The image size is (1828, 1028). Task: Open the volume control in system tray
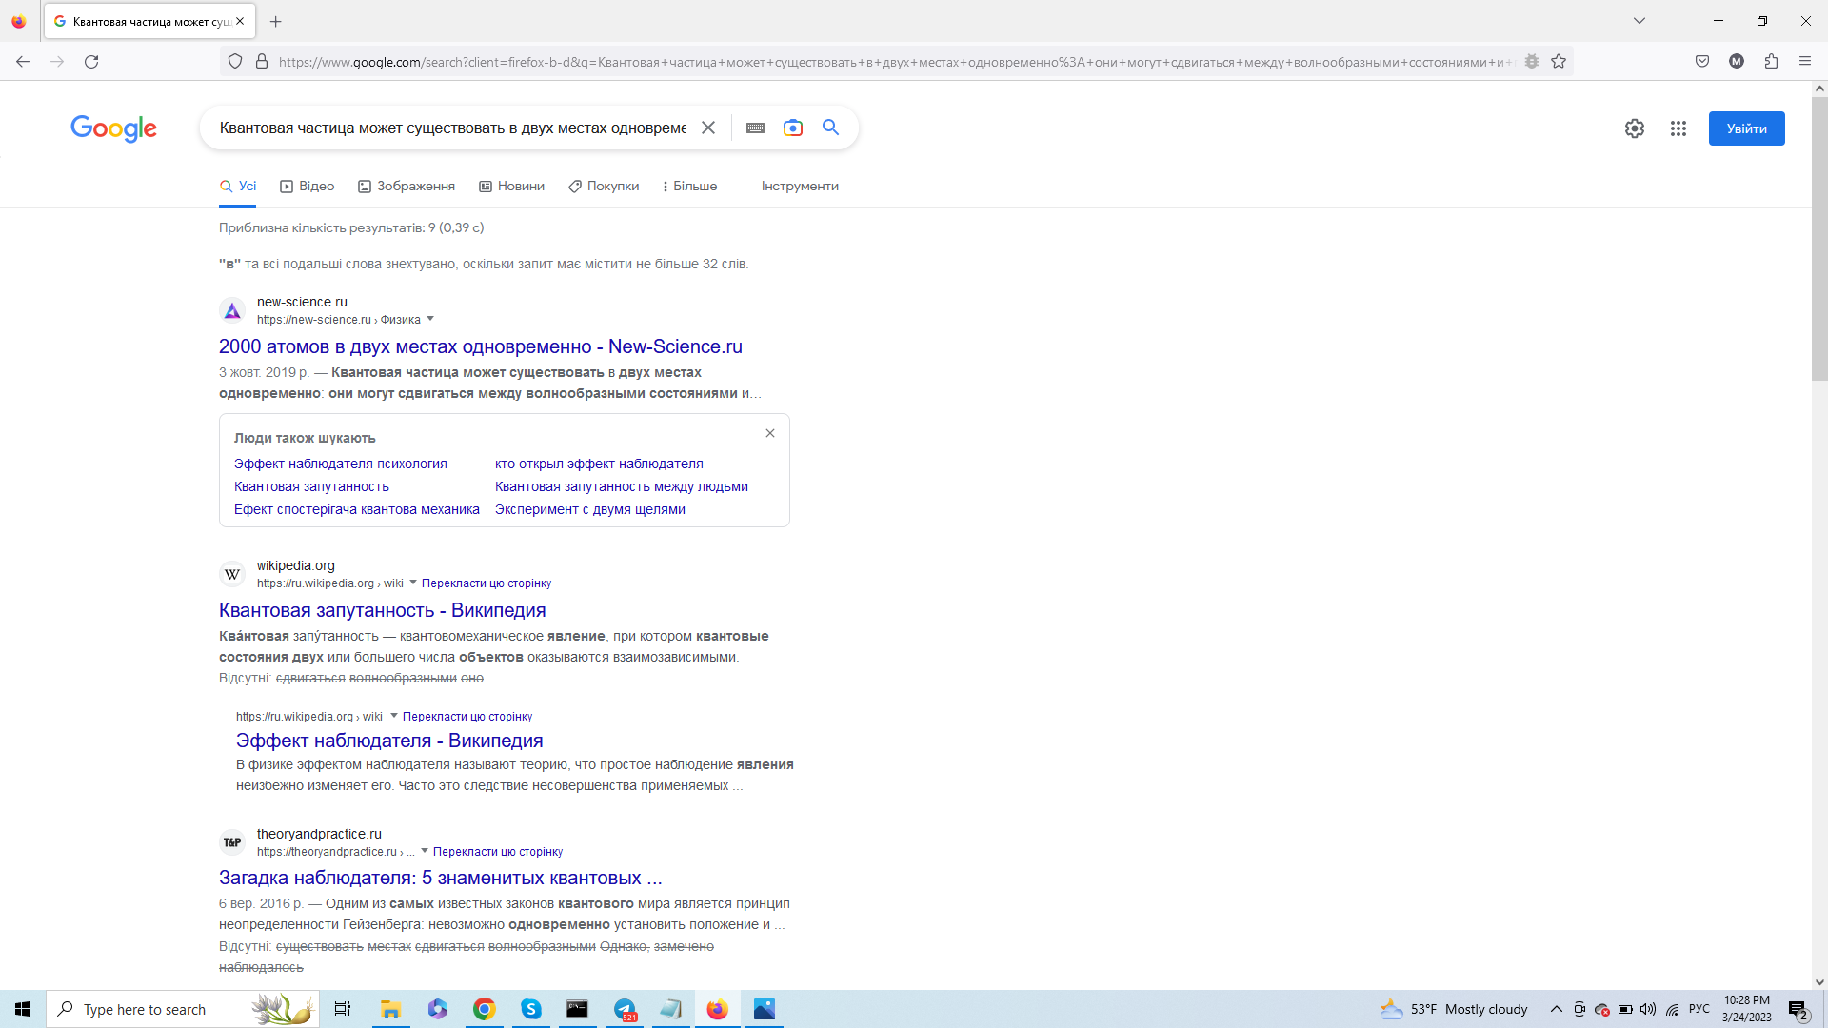click(1648, 1009)
